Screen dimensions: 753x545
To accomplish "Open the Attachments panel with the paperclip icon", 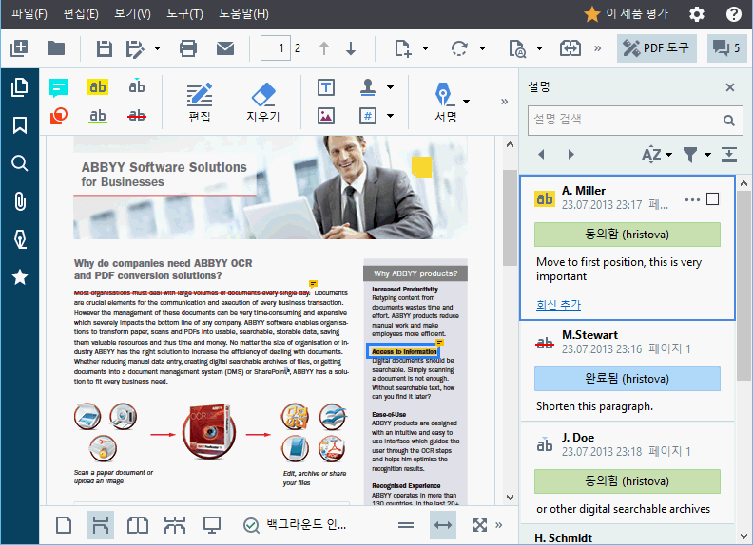I will [x=20, y=201].
